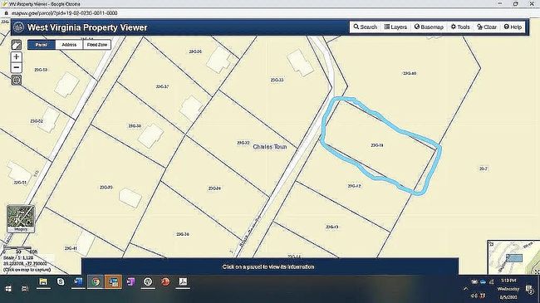Click the Property Viewer logo emblem
Screen dimensions: 540x303
point(18,27)
